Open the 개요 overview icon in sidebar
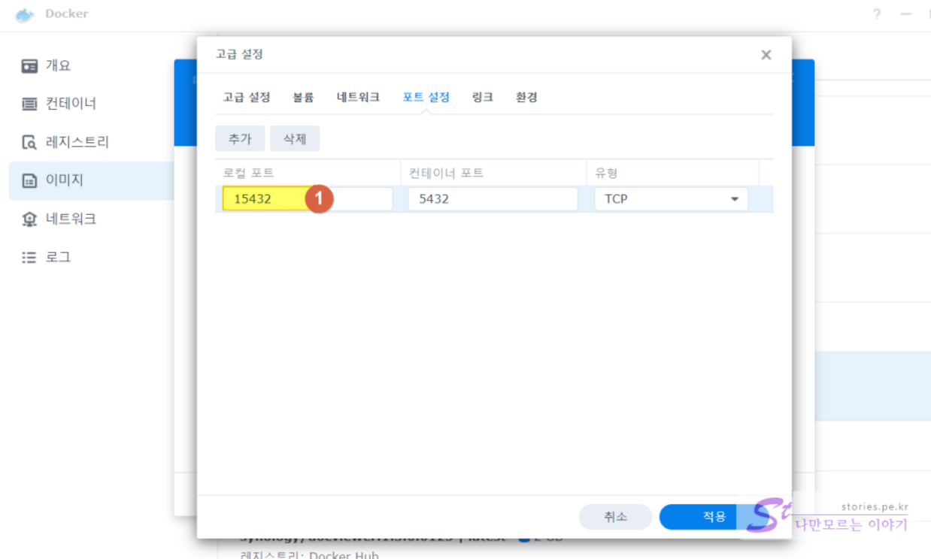 [29, 66]
